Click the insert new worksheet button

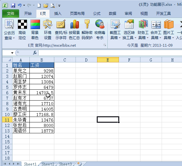(79, 164)
